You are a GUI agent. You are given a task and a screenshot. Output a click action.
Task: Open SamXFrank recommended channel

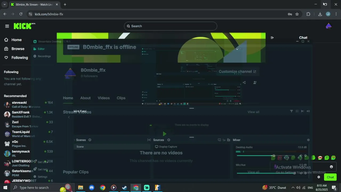pos(28,114)
